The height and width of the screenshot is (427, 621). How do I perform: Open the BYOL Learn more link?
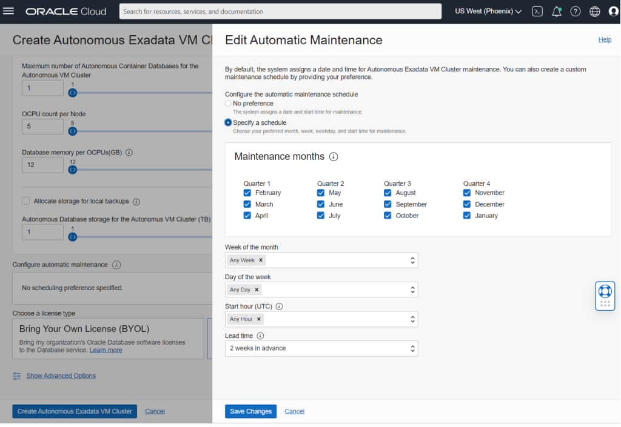pyautogui.click(x=106, y=349)
